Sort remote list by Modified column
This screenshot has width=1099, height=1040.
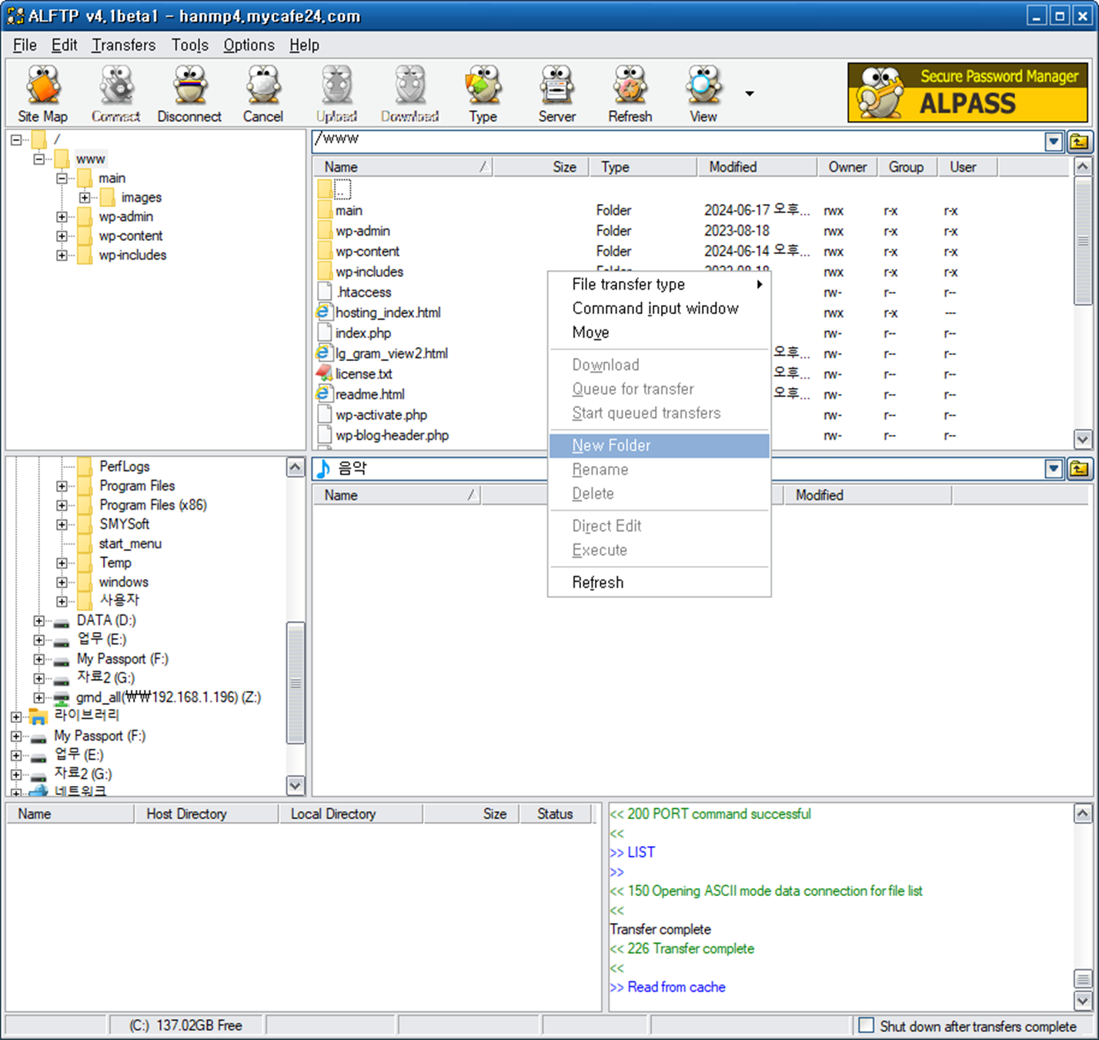[757, 167]
